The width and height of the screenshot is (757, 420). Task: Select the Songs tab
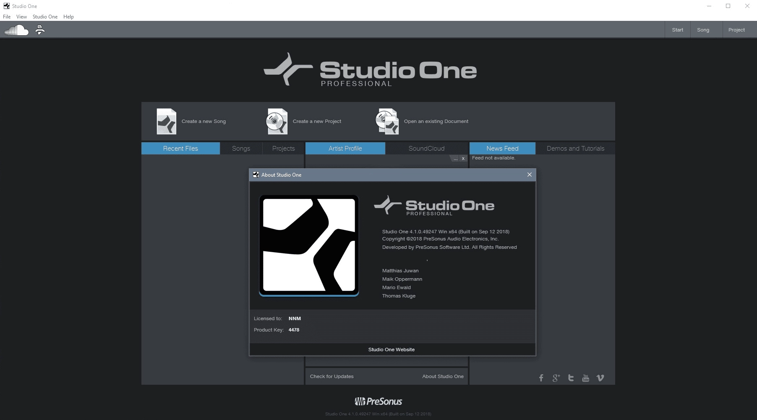pos(241,149)
